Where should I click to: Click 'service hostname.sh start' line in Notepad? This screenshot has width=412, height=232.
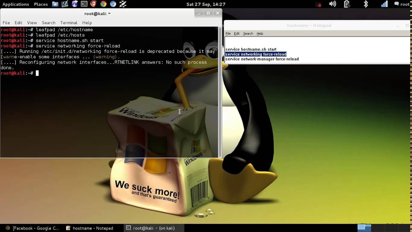click(251, 49)
